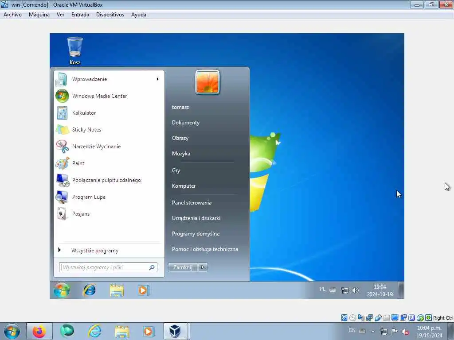Click VirtualBox display status icon

[x=395, y=318]
